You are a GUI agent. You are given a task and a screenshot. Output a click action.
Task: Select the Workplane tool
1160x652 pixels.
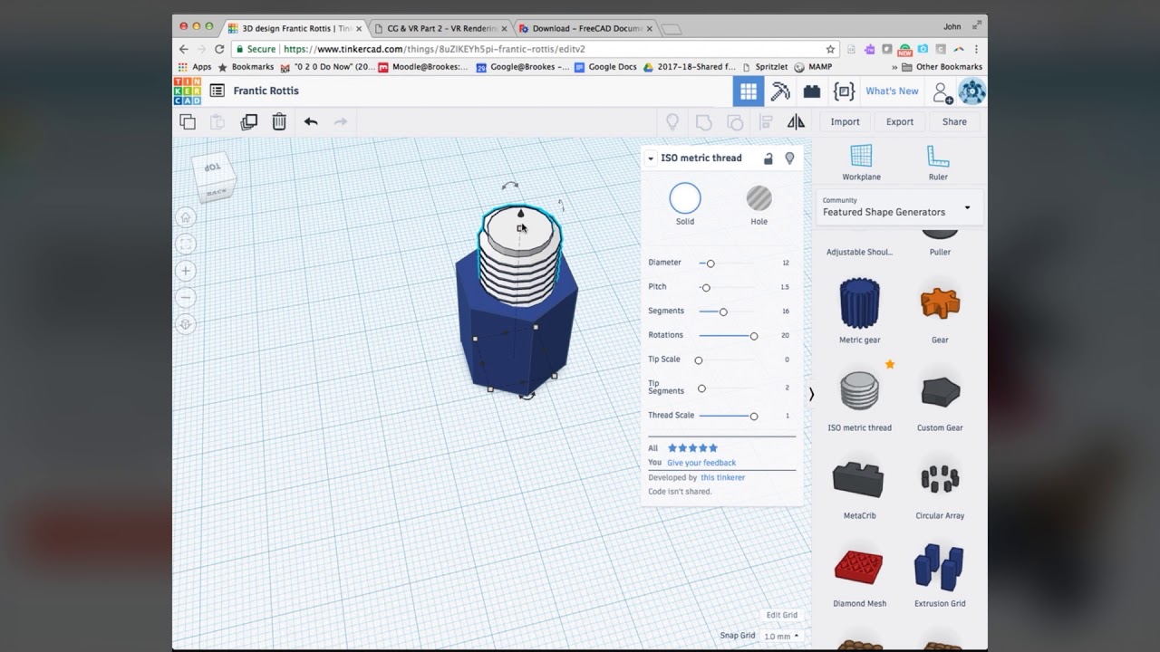point(861,162)
